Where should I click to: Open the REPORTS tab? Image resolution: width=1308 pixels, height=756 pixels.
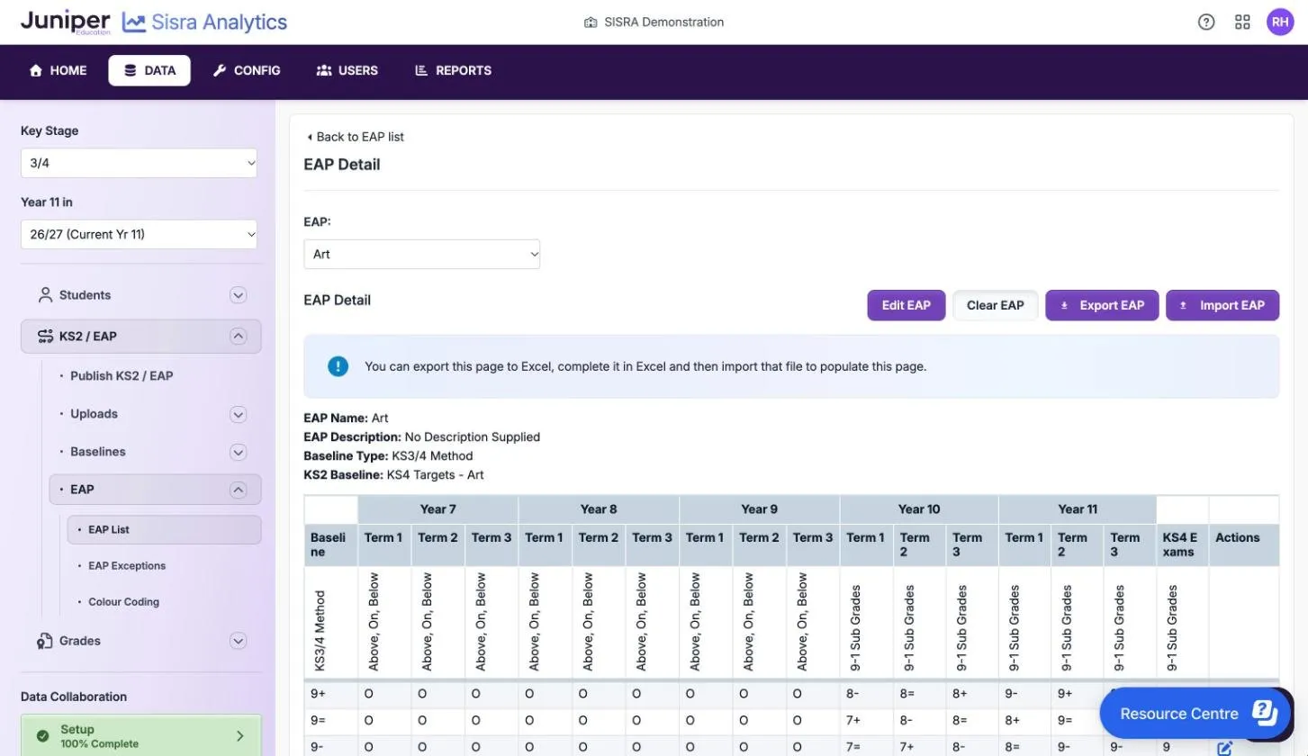(x=453, y=70)
